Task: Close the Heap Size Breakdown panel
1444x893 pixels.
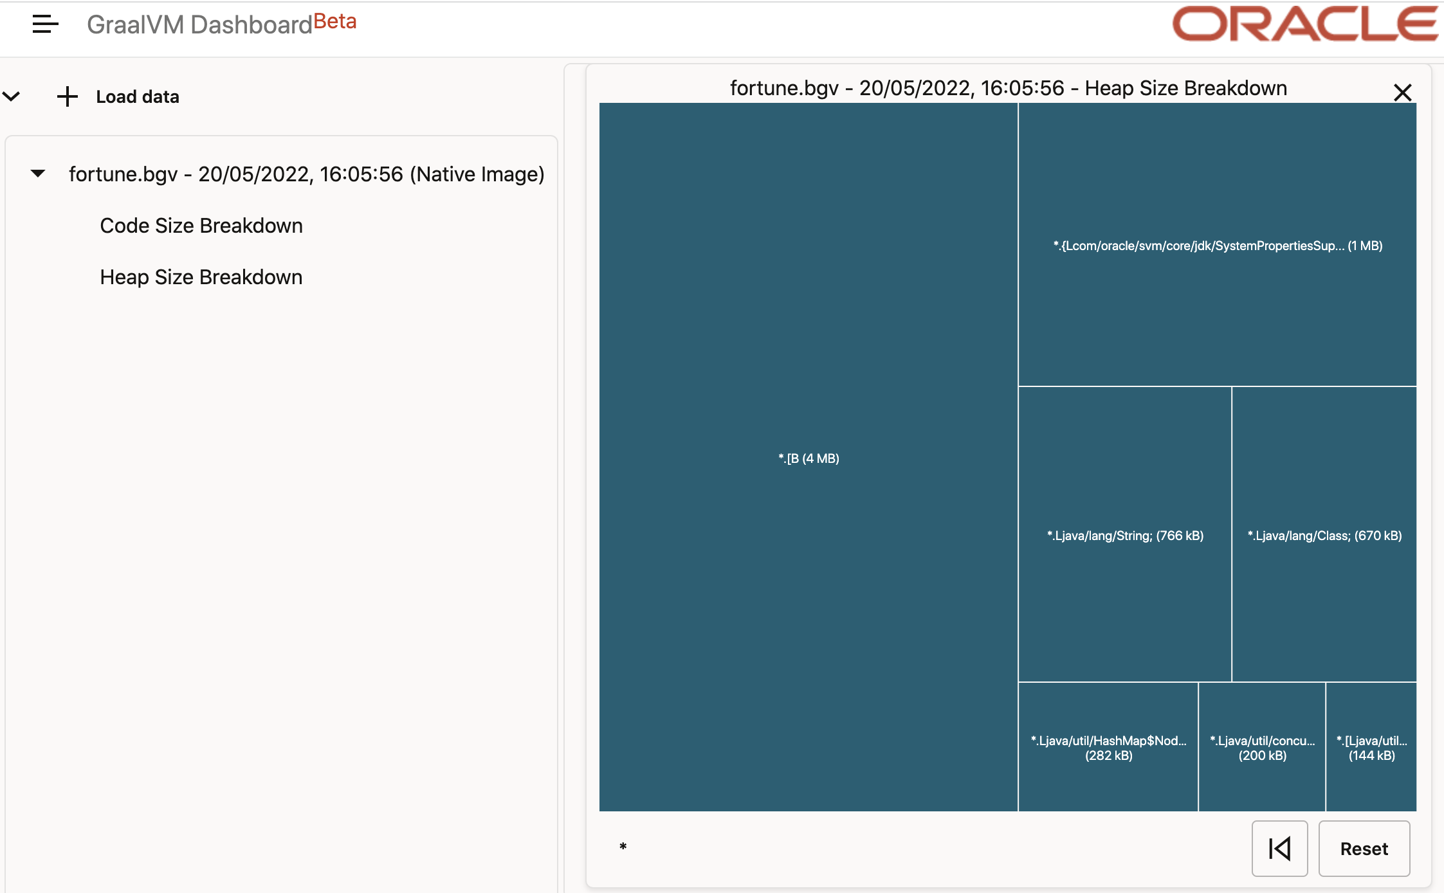Action: (1402, 93)
